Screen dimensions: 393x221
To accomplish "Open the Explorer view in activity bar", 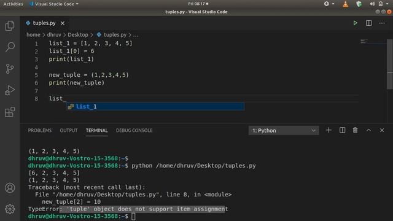I will (x=10, y=26).
